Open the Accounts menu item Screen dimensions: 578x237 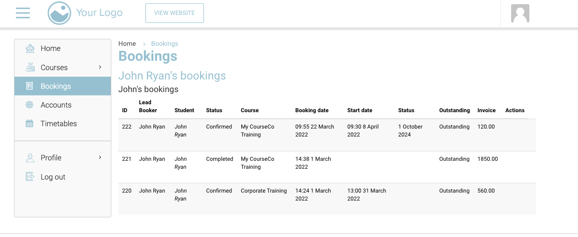(56, 105)
